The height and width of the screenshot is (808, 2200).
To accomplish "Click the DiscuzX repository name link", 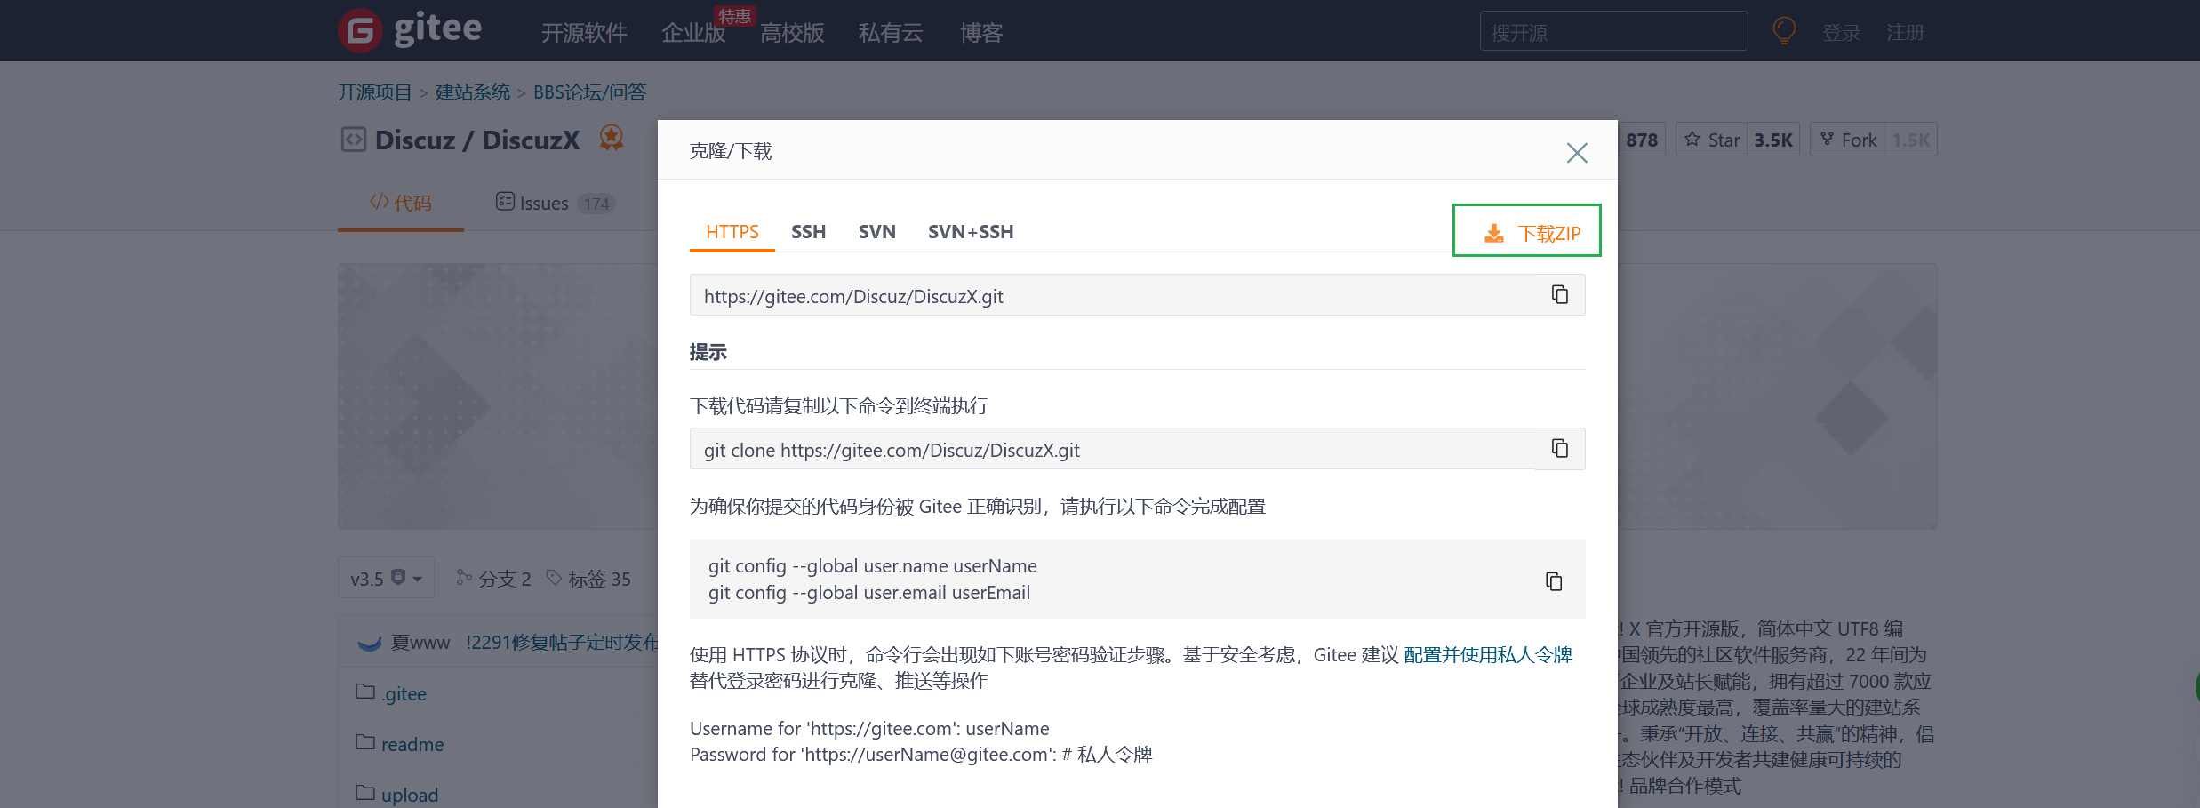I will (531, 140).
